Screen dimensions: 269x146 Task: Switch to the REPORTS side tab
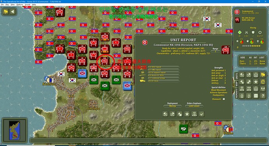tap(237, 93)
